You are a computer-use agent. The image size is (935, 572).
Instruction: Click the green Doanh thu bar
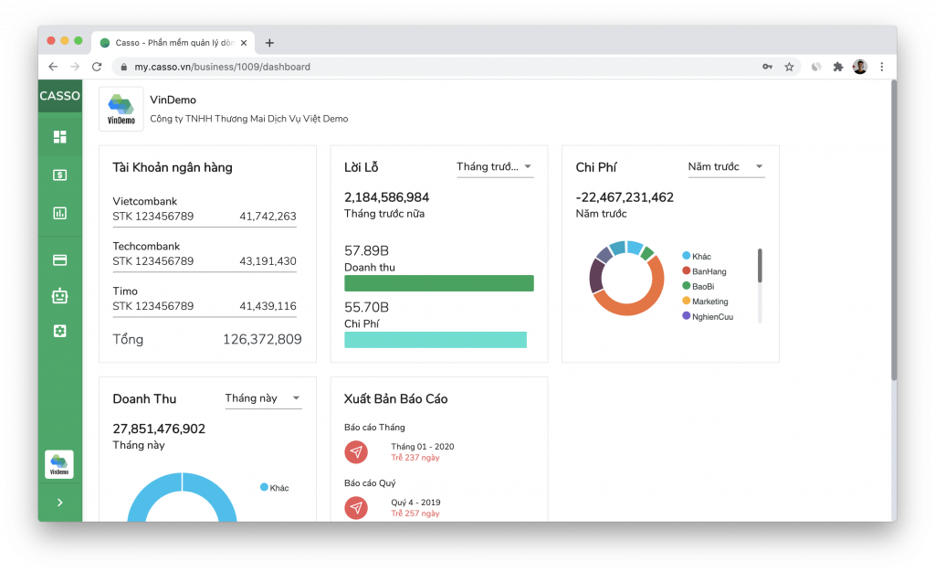point(439,283)
